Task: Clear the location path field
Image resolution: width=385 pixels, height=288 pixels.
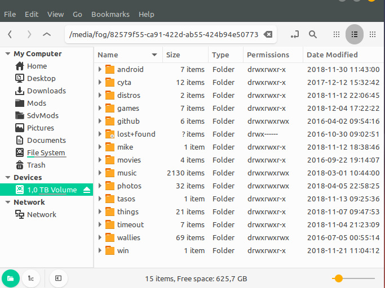Action: click(268, 34)
